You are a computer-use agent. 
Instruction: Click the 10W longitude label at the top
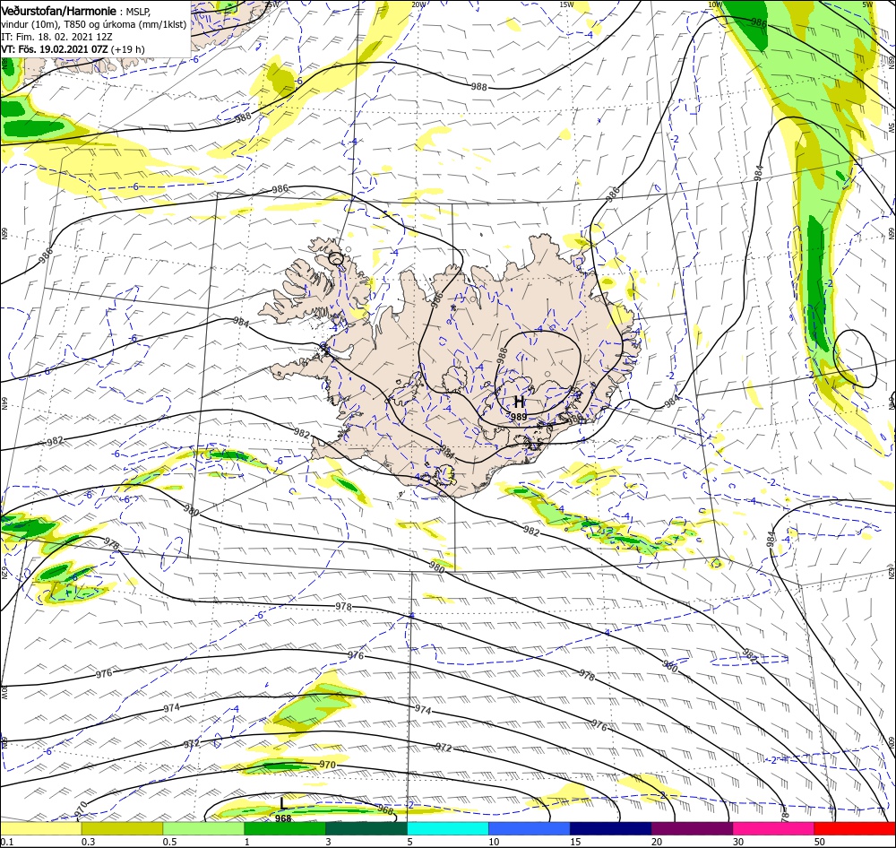715,4
